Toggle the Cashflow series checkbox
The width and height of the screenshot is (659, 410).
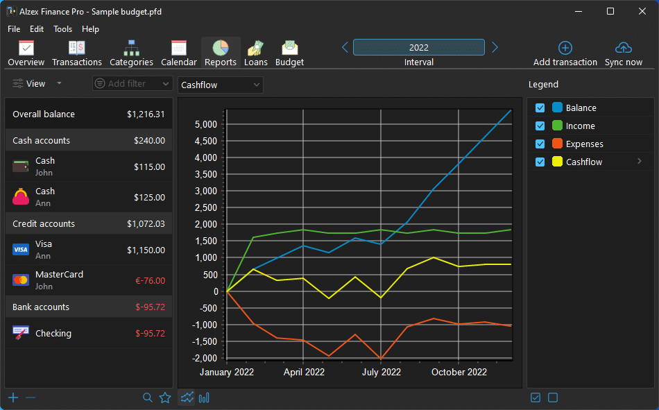click(x=540, y=162)
